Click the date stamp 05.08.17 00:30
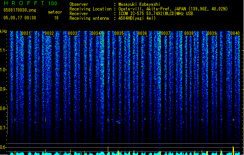The image size is (244, 155). click(20, 18)
